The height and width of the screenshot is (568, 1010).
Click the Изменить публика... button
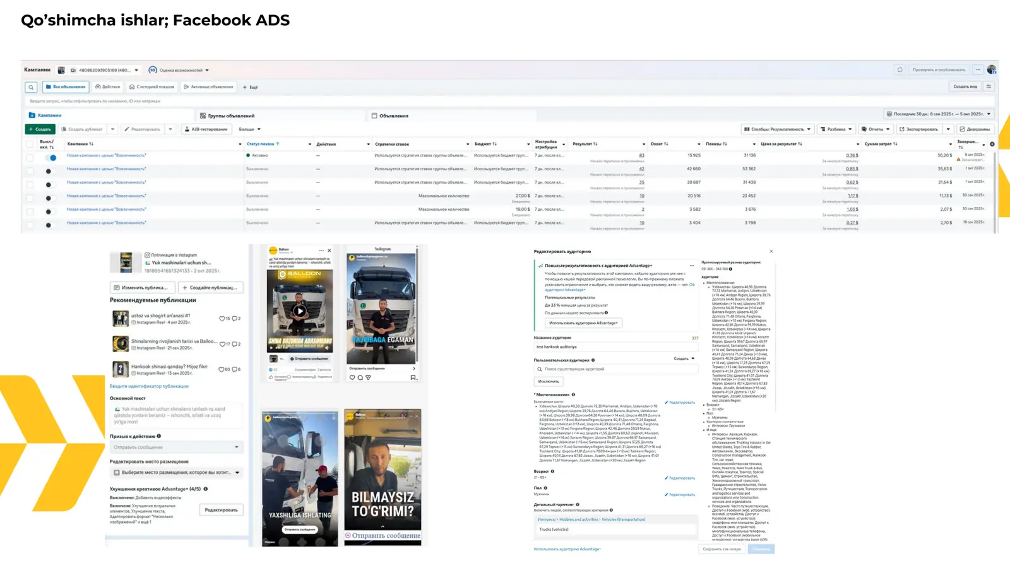coord(142,288)
